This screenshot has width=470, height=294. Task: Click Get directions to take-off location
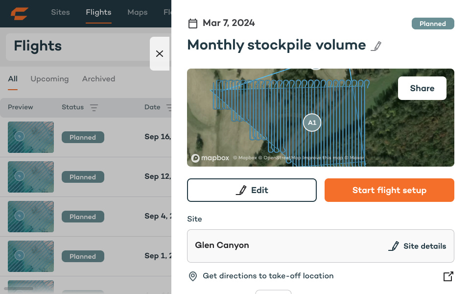(268, 276)
